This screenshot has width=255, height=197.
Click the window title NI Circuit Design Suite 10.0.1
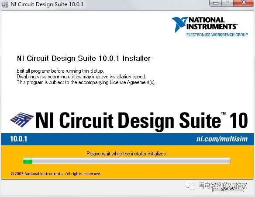(47, 4)
